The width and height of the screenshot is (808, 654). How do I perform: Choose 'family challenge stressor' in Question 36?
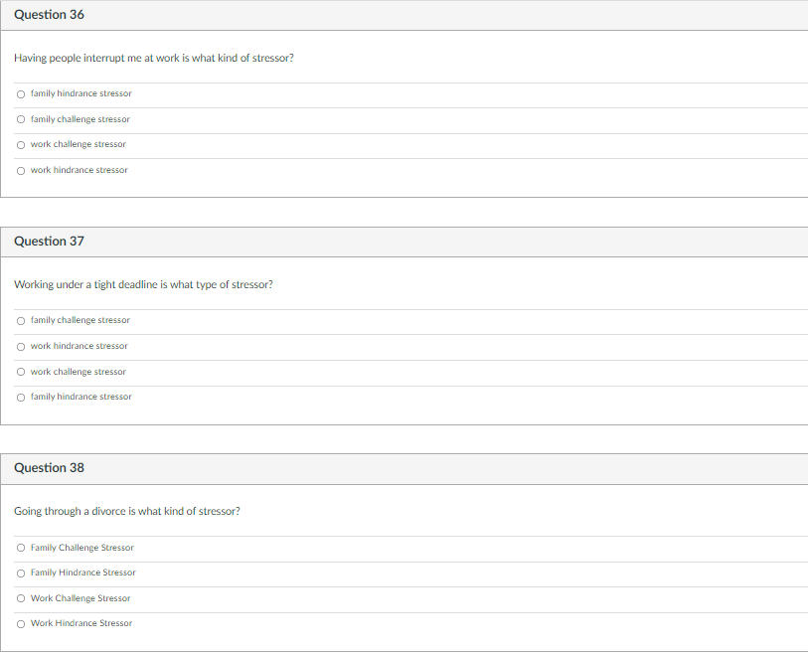tap(21, 119)
